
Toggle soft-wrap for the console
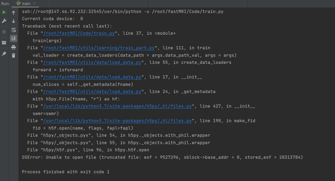pyautogui.click(x=13, y=30)
